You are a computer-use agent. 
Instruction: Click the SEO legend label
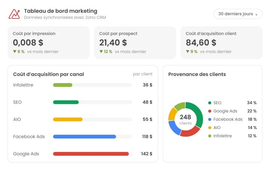tap(217, 103)
